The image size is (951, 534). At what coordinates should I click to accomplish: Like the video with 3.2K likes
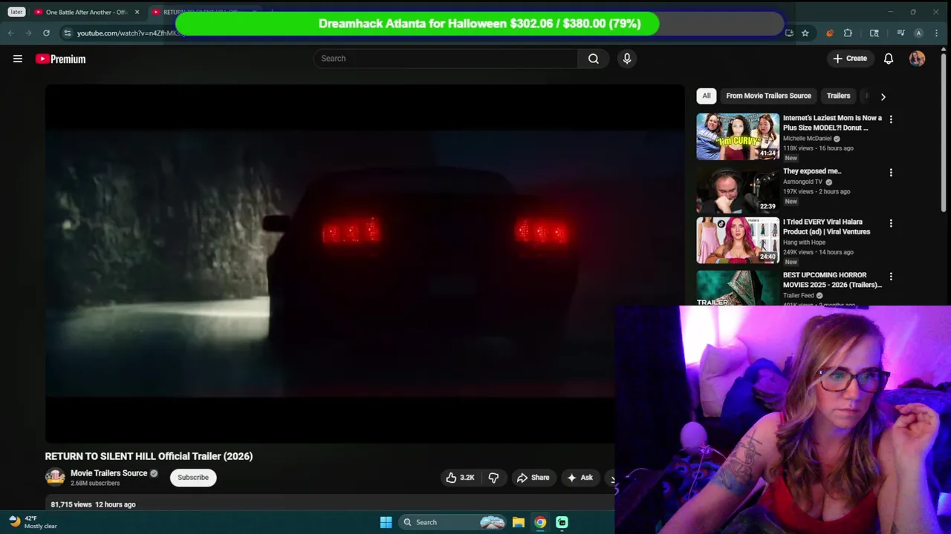click(x=460, y=478)
